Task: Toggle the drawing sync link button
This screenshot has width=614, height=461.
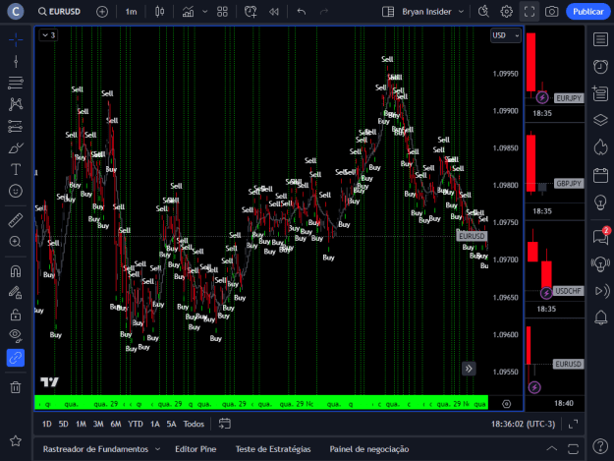Action: pyautogui.click(x=16, y=358)
